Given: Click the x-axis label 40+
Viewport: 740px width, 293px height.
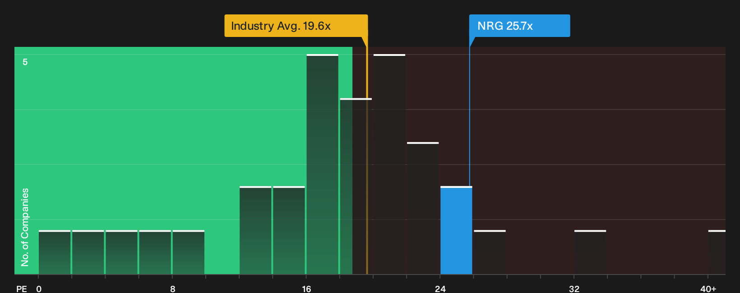Looking at the screenshot, I should 708,288.
